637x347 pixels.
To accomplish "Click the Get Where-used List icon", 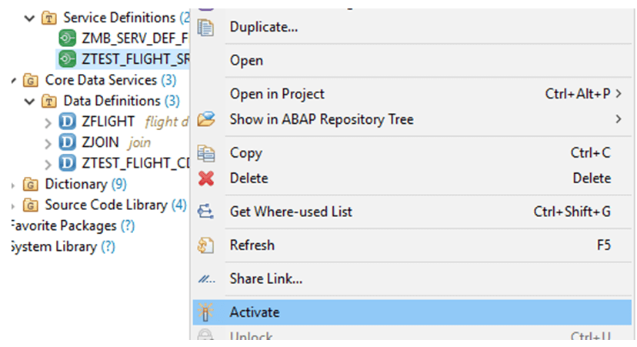I will (205, 212).
